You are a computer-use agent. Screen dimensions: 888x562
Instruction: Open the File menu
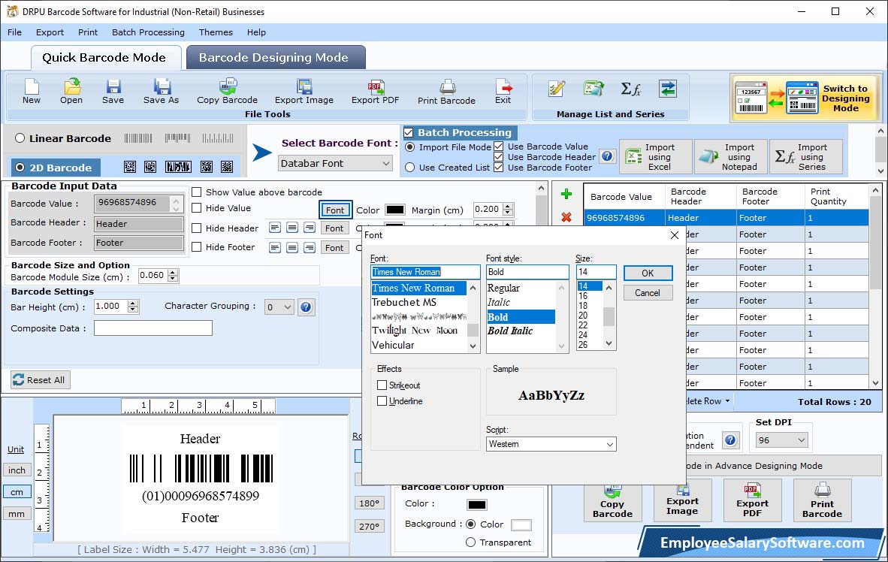14,32
